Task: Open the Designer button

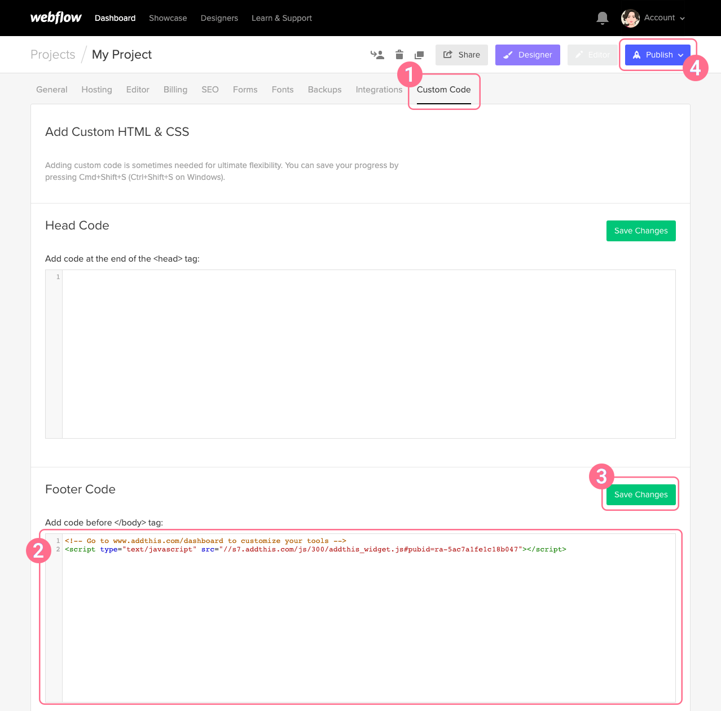Action: [x=527, y=55]
